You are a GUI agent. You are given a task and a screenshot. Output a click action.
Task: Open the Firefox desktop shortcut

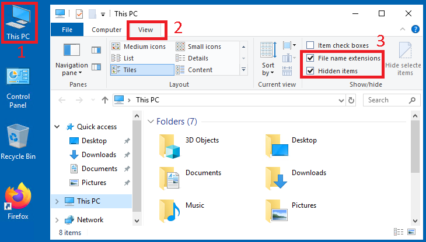[17, 198]
